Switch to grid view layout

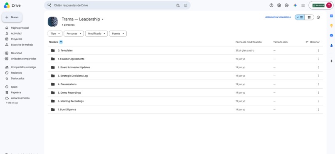tap(309, 17)
